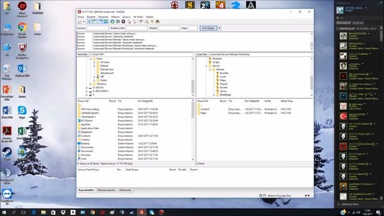Toggle the local directory tree display button
Screen dimensions: 384x216
coord(95,22)
